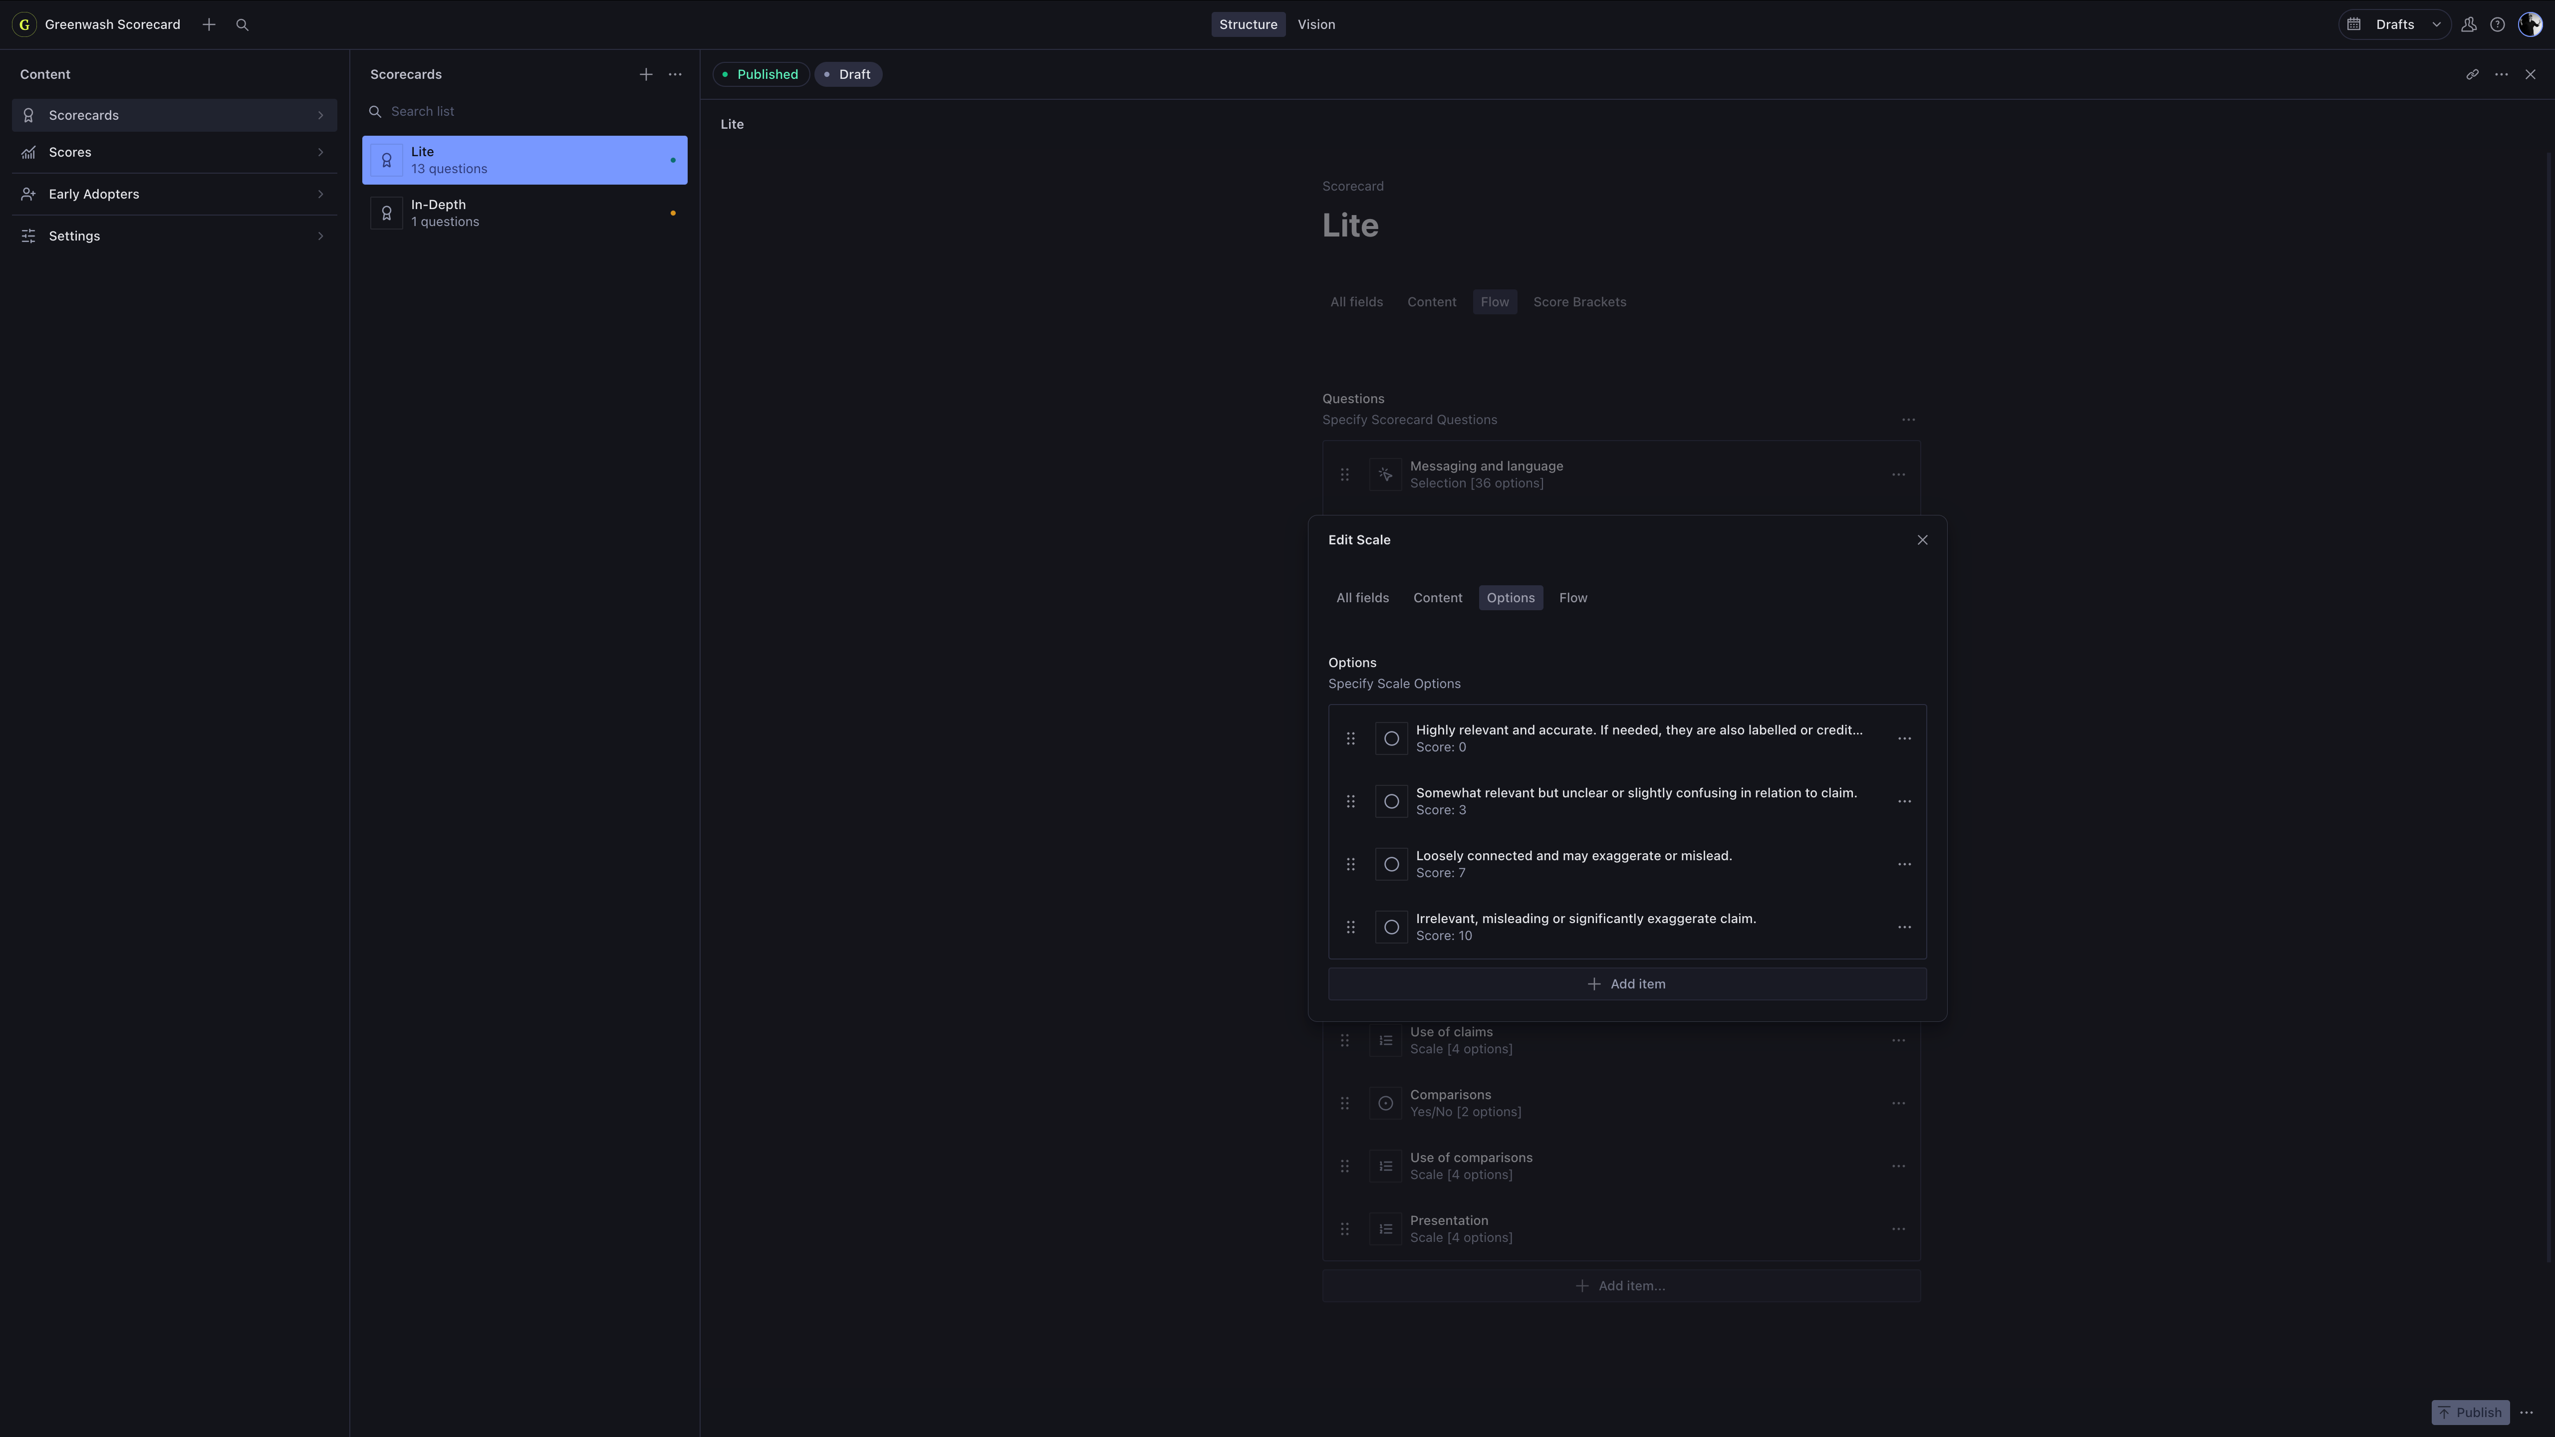Select radio icon for 'Highly relevant and accurate'
Viewport: 2555px width, 1437px height.
coord(1391,739)
